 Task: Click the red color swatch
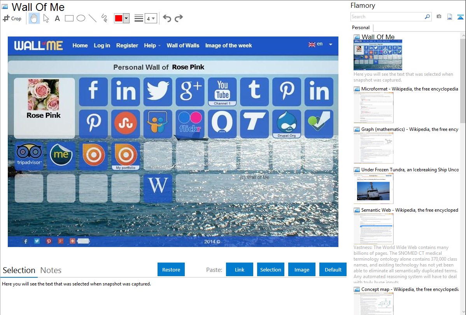(x=119, y=18)
